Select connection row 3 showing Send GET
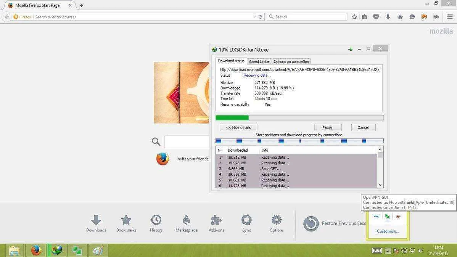The height and width of the screenshot is (257, 457). coord(296,169)
